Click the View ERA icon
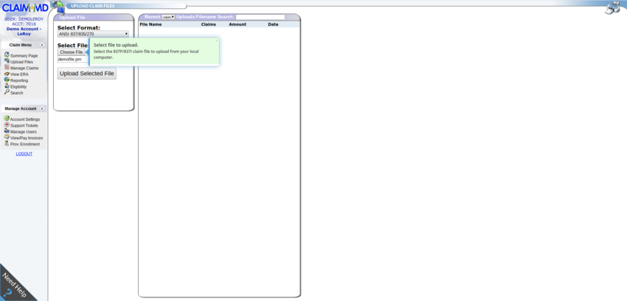 [x=7, y=74]
